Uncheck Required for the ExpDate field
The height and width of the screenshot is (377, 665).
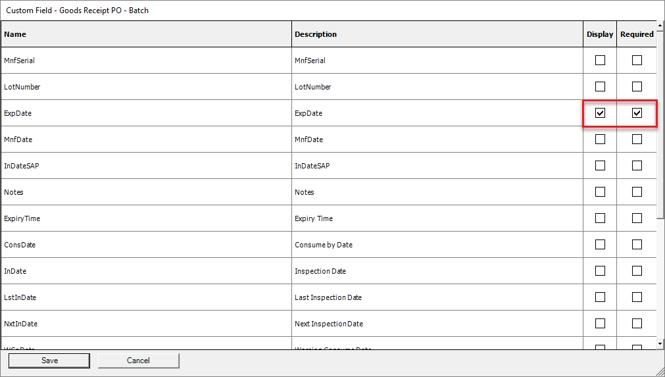pyautogui.click(x=637, y=113)
